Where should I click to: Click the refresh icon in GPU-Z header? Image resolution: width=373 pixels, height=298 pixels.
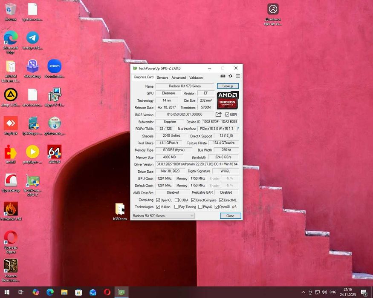tap(230, 76)
